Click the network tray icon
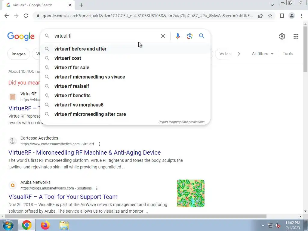 pos(270,226)
